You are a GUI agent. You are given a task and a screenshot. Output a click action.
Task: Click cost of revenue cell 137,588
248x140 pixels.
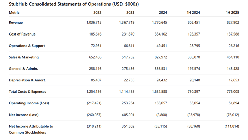tap(233, 34)
